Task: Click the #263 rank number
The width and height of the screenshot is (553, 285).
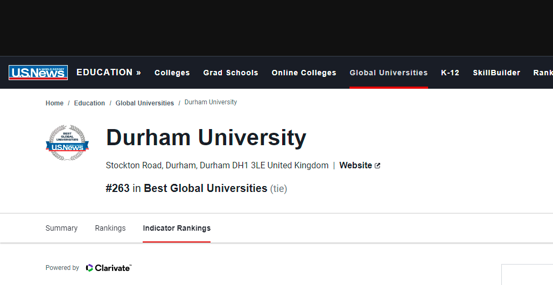Action: click(x=118, y=188)
